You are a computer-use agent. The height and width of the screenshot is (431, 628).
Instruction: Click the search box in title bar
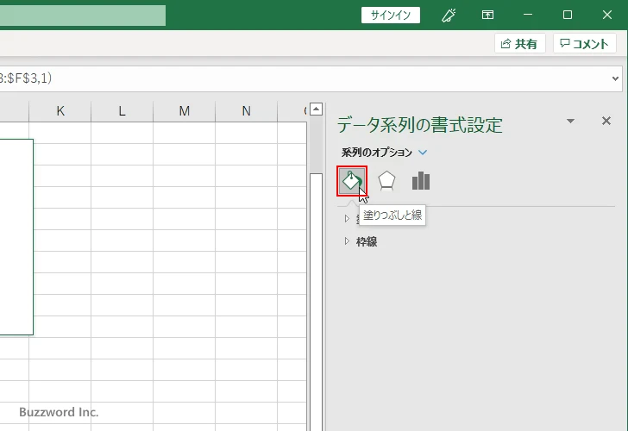point(83,16)
